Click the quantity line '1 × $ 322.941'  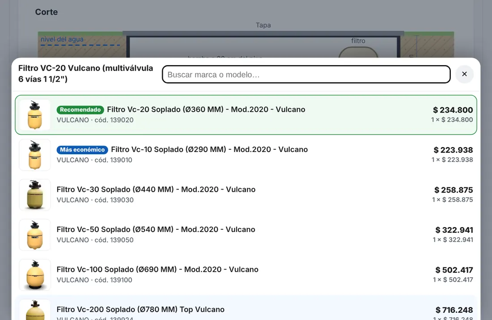pyautogui.click(x=453, y=240)
